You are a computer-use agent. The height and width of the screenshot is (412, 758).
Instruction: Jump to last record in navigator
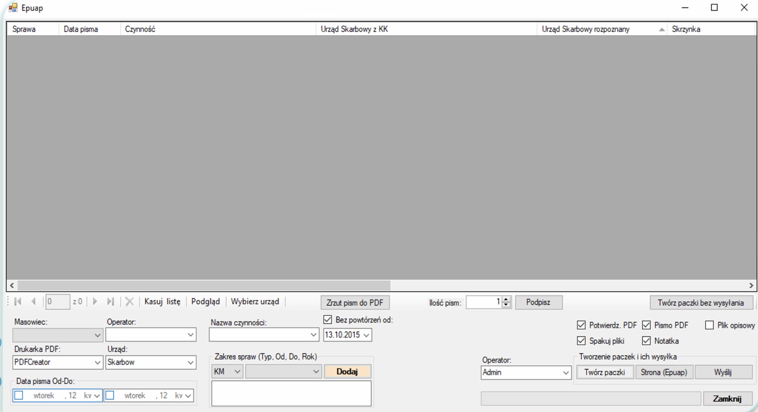click(111, 302)
